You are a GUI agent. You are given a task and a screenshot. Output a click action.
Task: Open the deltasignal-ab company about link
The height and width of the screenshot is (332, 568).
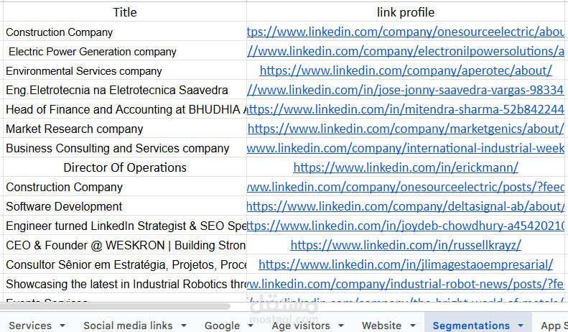406,206
